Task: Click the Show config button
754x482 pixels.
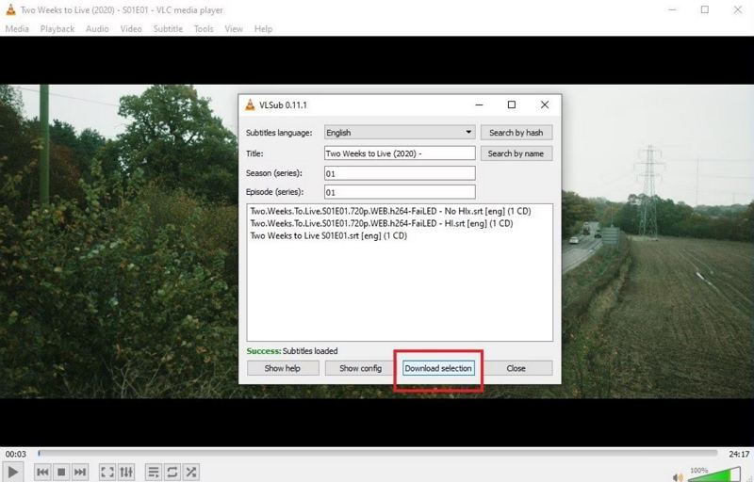Action: 361,368
